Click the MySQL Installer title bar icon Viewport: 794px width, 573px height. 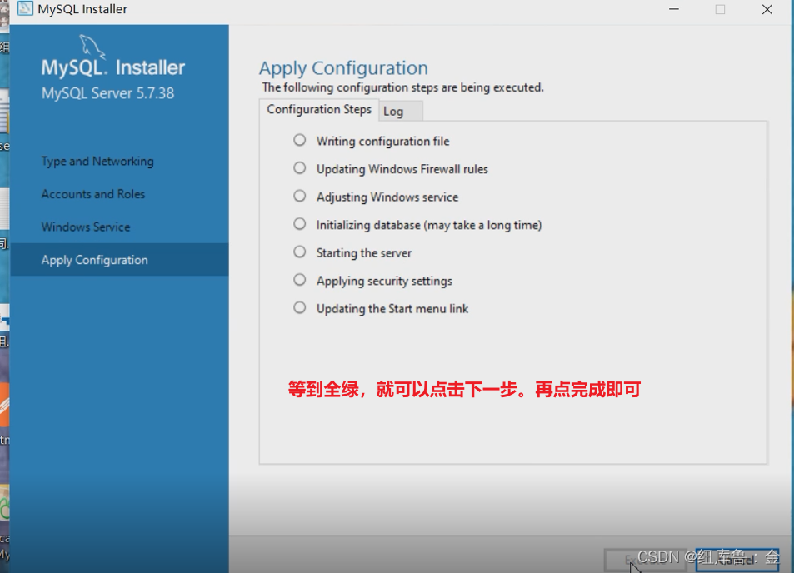tap(25, 8)
